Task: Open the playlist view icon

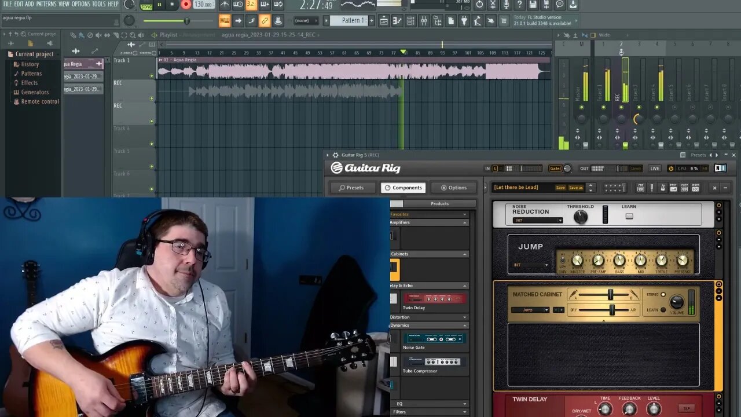Action: click(x=384, y=21)
